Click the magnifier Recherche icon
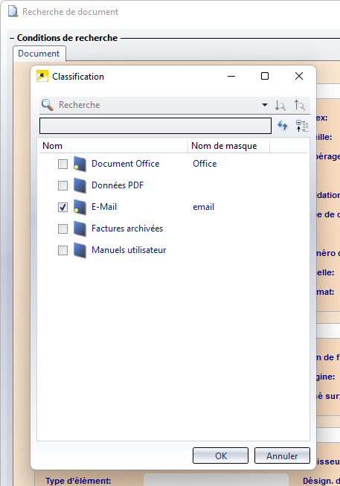 (x=48, y=105)
